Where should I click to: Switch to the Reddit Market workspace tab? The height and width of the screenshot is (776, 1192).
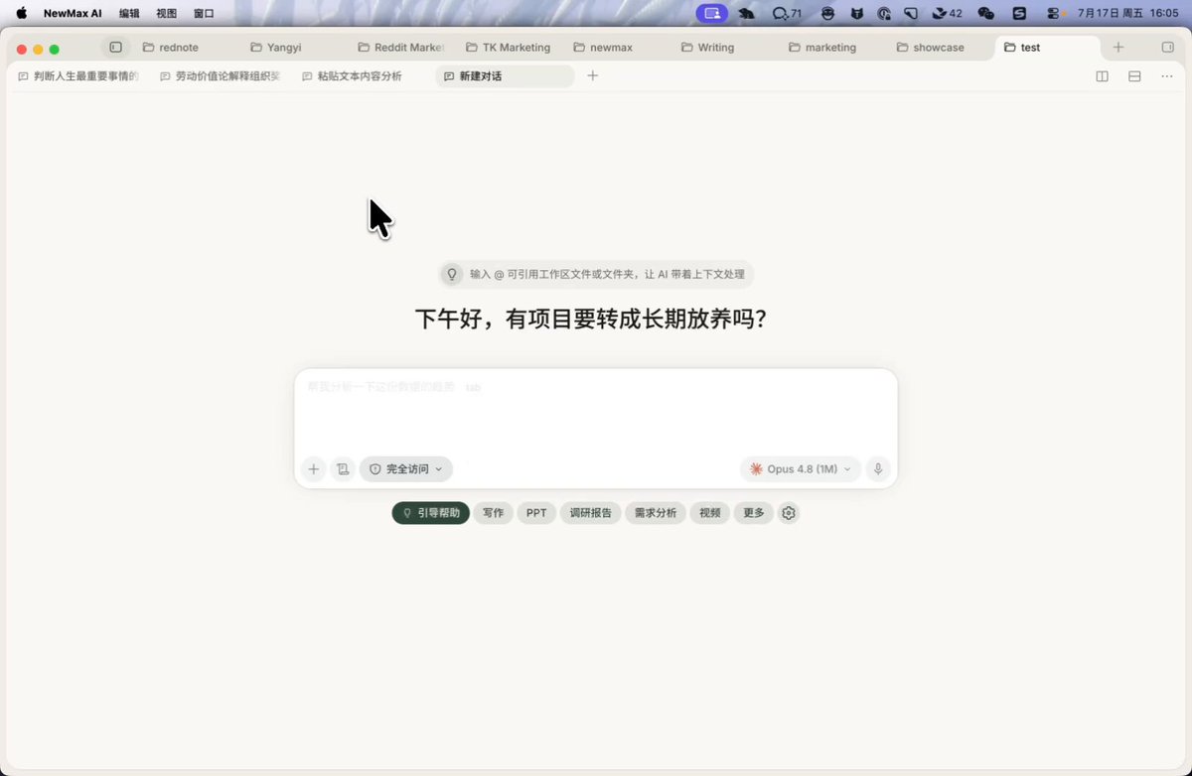(x=402, y=48)
